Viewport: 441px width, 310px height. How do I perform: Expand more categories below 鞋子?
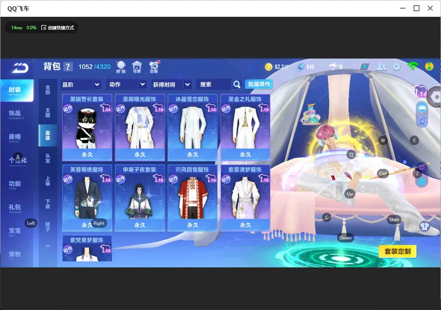click(x=48, y=246)
